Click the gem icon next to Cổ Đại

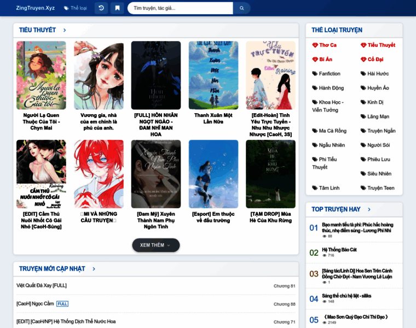pos(363,60)
